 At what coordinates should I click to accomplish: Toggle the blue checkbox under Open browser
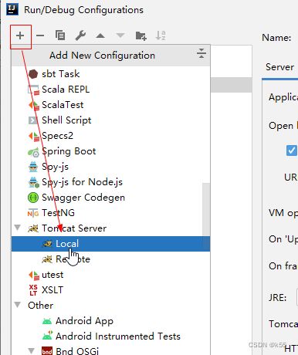292,150
